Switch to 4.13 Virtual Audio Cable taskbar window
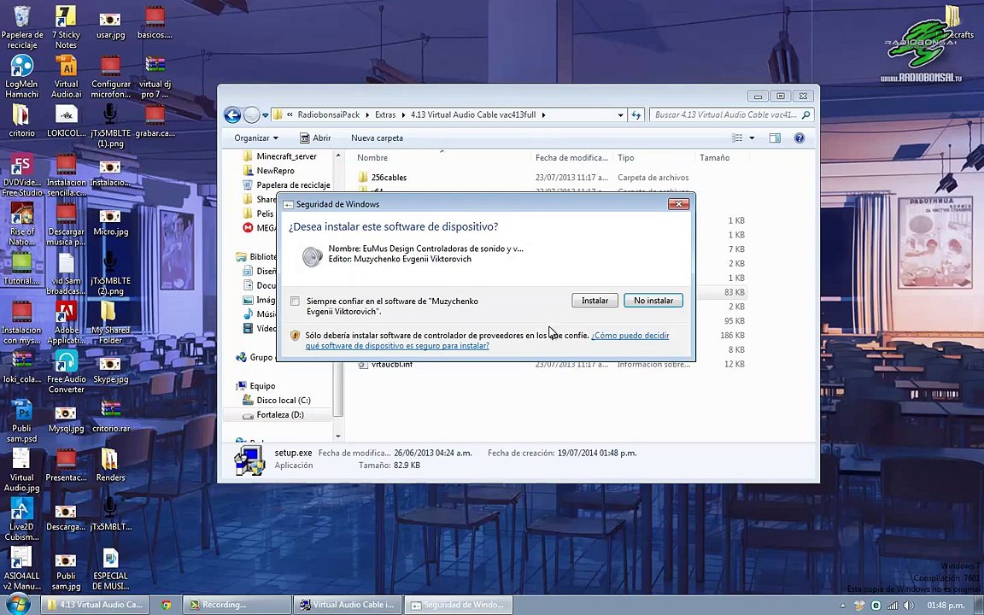The height and width of the screenshot is (615, 984). [x=94, y=605]
